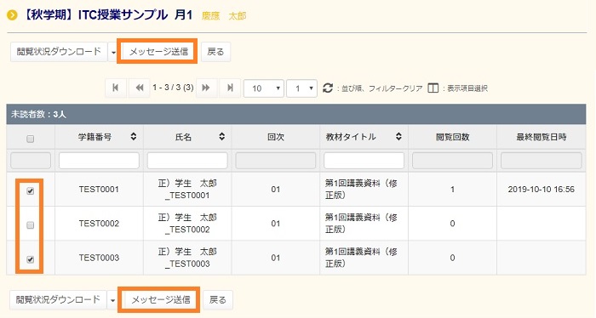This screenshot has width=596, height=318.
Task: Open the display column selection icon
Action: coord(433,88)
